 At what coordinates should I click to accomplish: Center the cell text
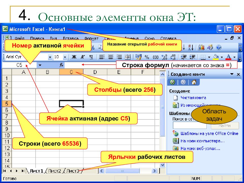[x=111, y=57]
